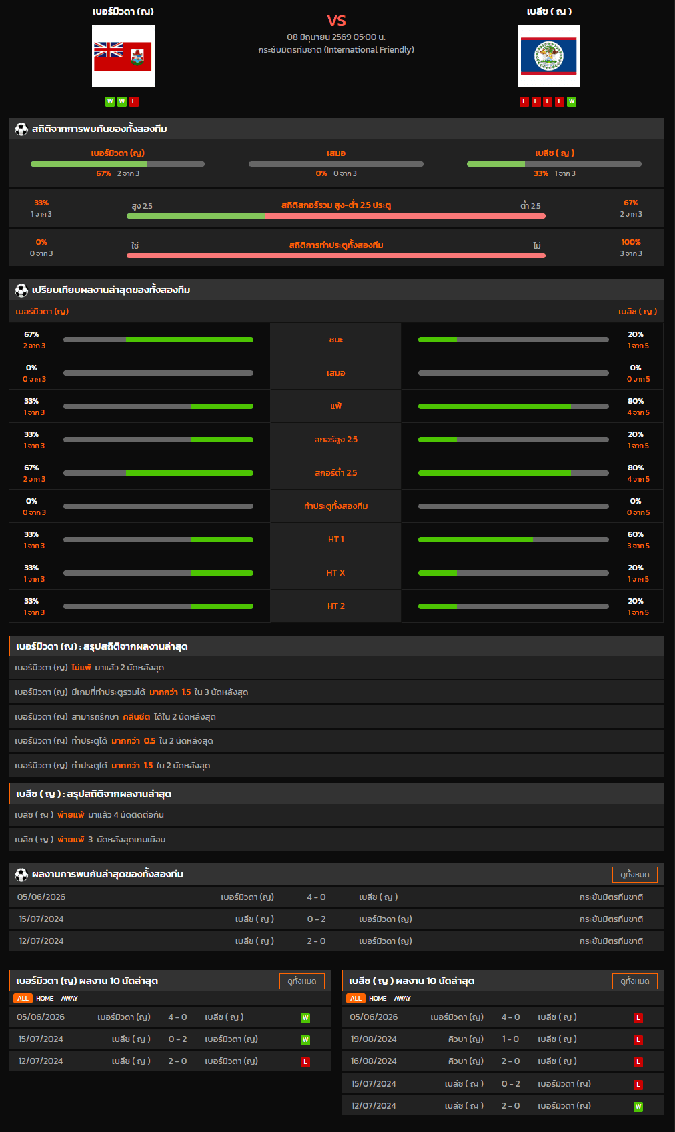This screenshot has height=1132, width=675.
Task: Click the soccer ball icon beside latest meetings header
Action: [21, 875]
